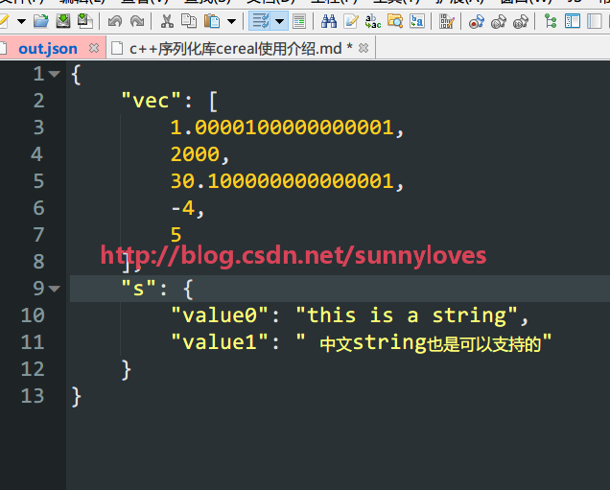Save the current file
The height and width of the screenshot is (490, 610).
(63, 21)
